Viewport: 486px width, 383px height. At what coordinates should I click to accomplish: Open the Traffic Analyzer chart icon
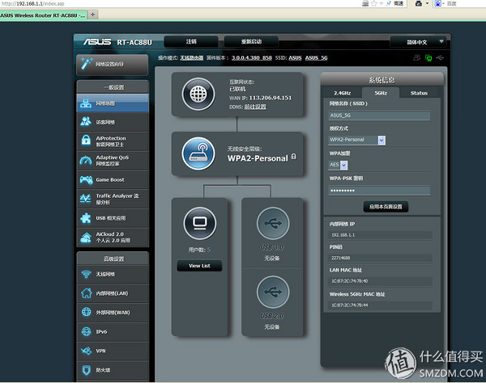tap(85, 199)
